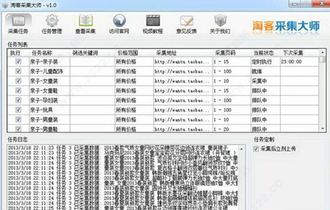Click log panel scrollbar up arrow

[241, 149]
